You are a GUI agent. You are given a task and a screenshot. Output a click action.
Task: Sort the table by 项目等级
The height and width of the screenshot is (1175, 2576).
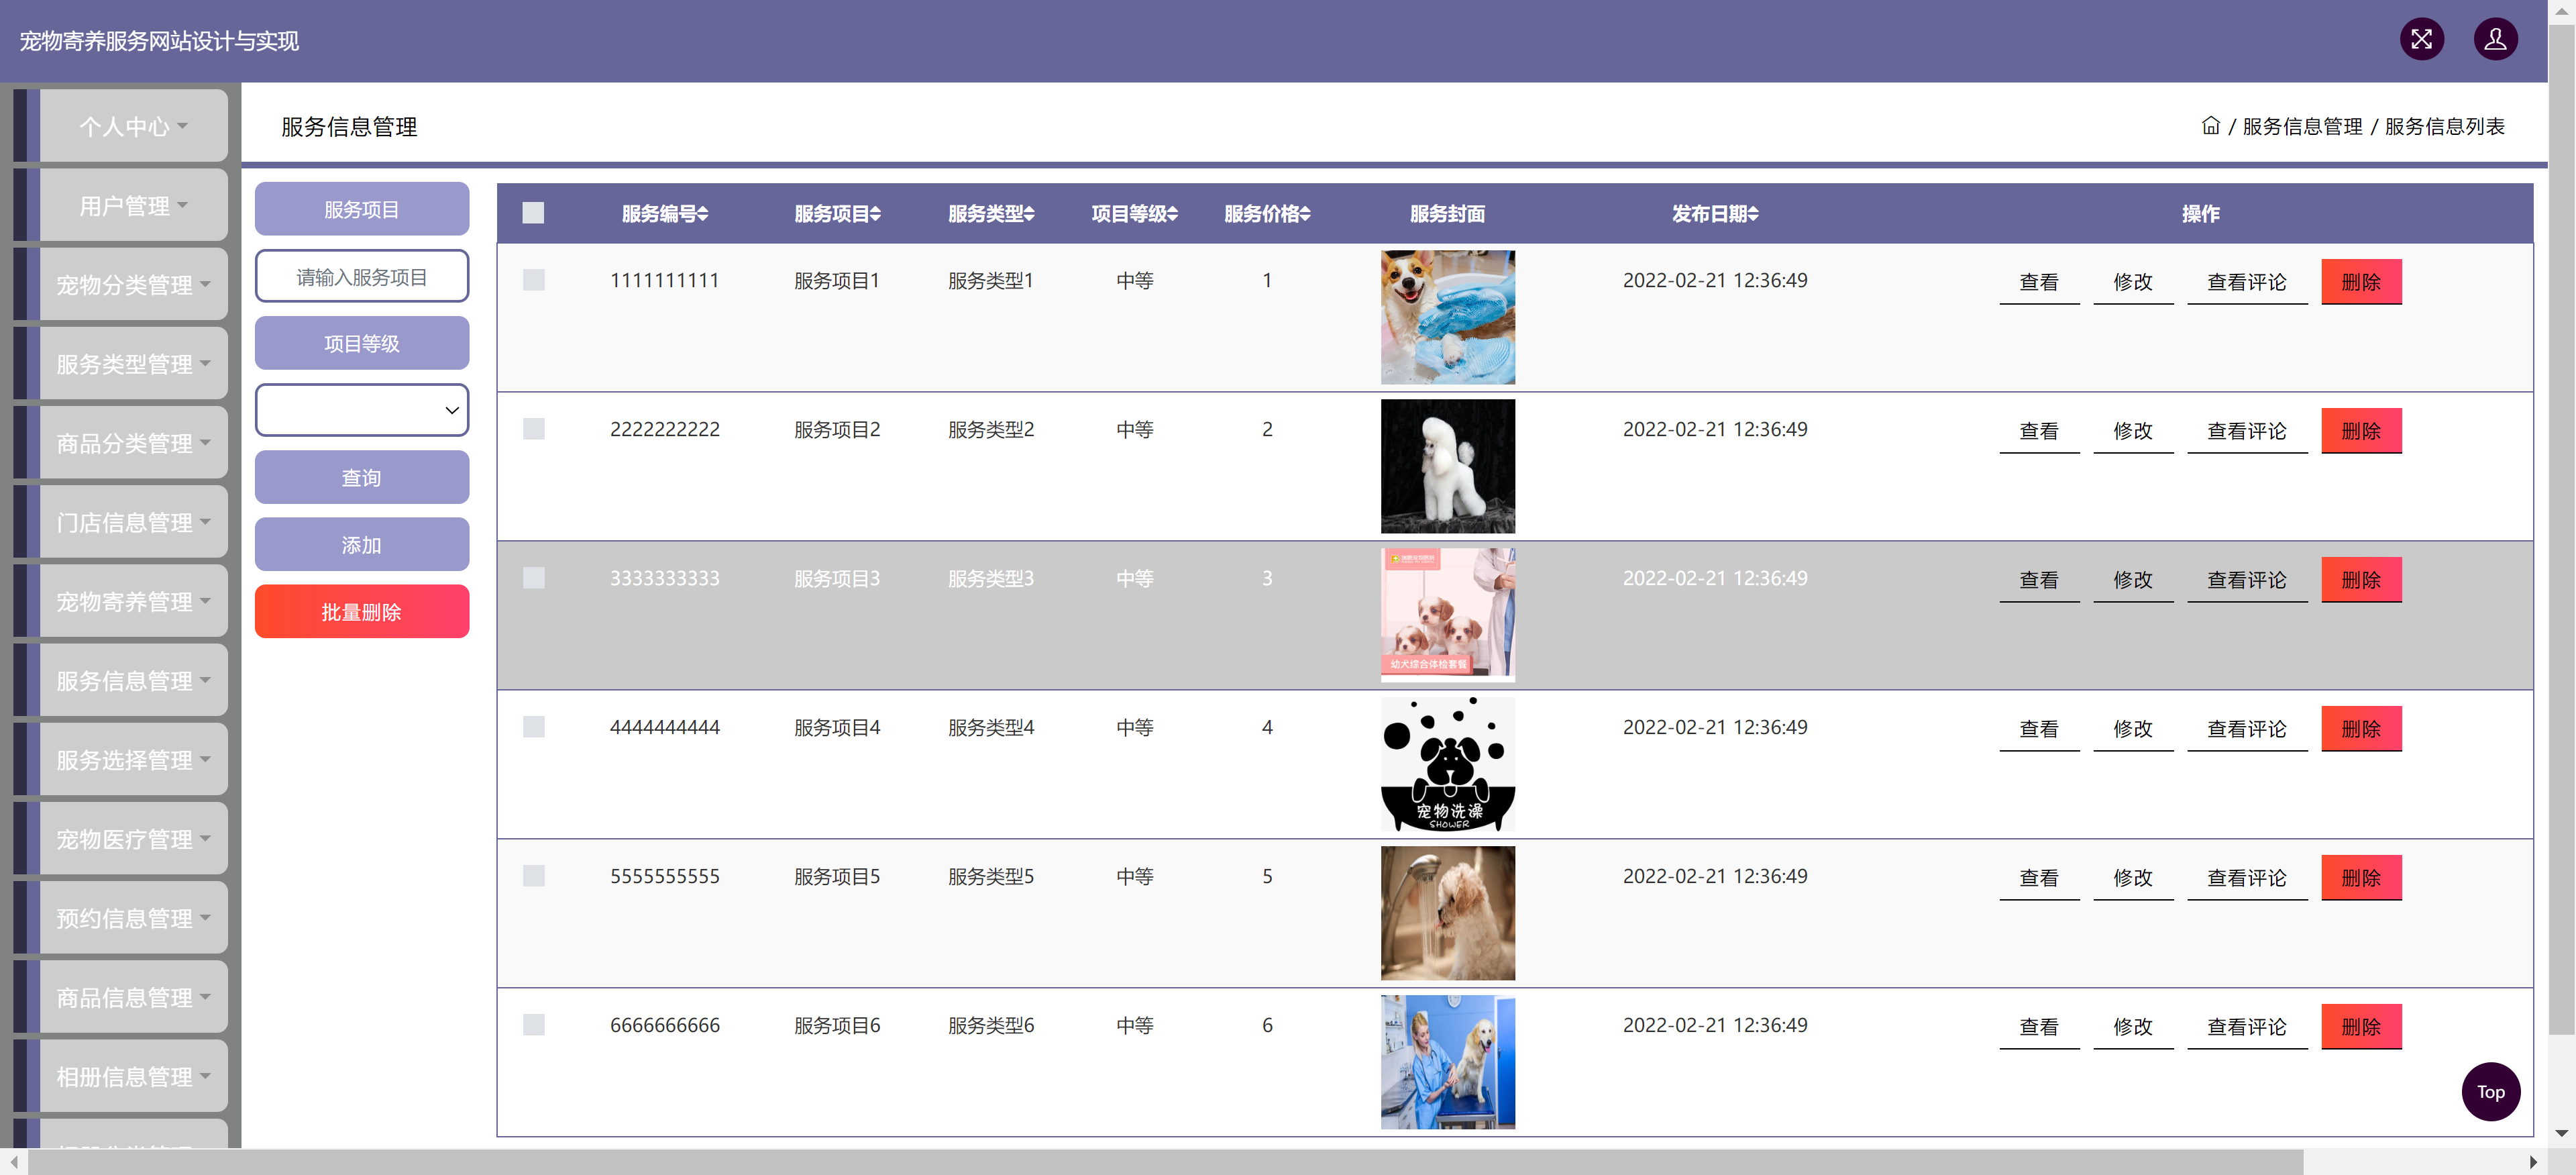click(x=1133, y=213)
